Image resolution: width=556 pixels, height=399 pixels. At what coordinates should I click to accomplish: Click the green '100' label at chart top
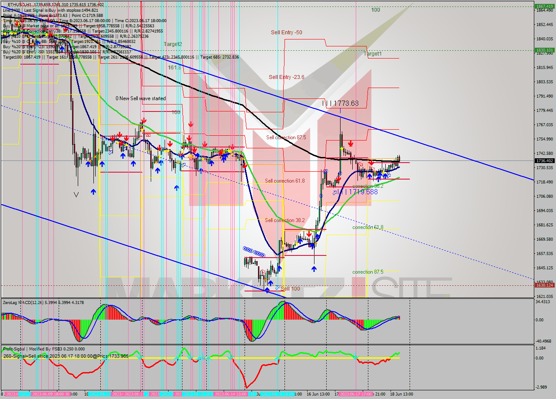coord(376,10)
